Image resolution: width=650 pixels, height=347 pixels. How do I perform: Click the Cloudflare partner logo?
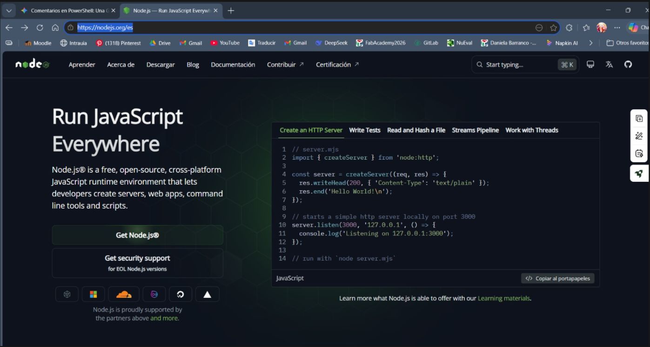[124, 294]
